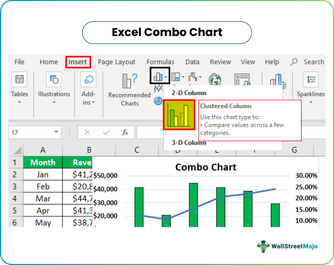Open the column chart dropdown arrow
The width and height of the screenshot is (334, 265).
(x=166, y=77)
